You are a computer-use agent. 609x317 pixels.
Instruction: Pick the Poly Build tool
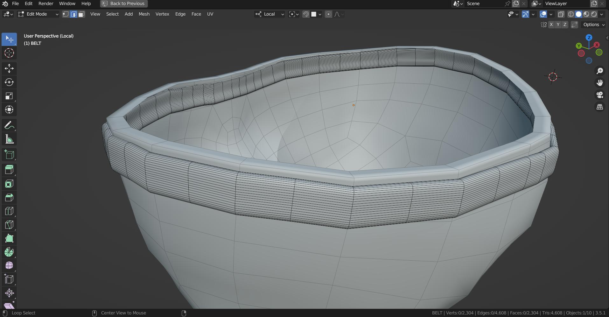click(9, 238)
